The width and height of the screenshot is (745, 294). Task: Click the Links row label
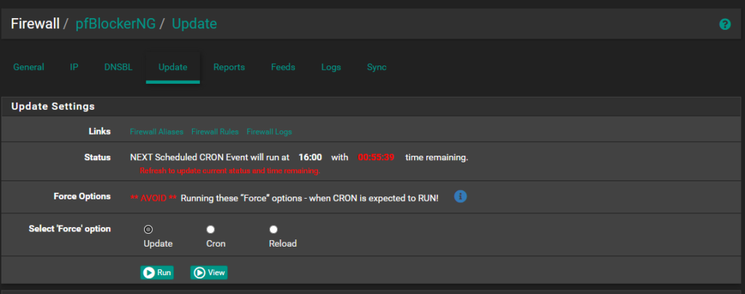(x=100, y=131)
